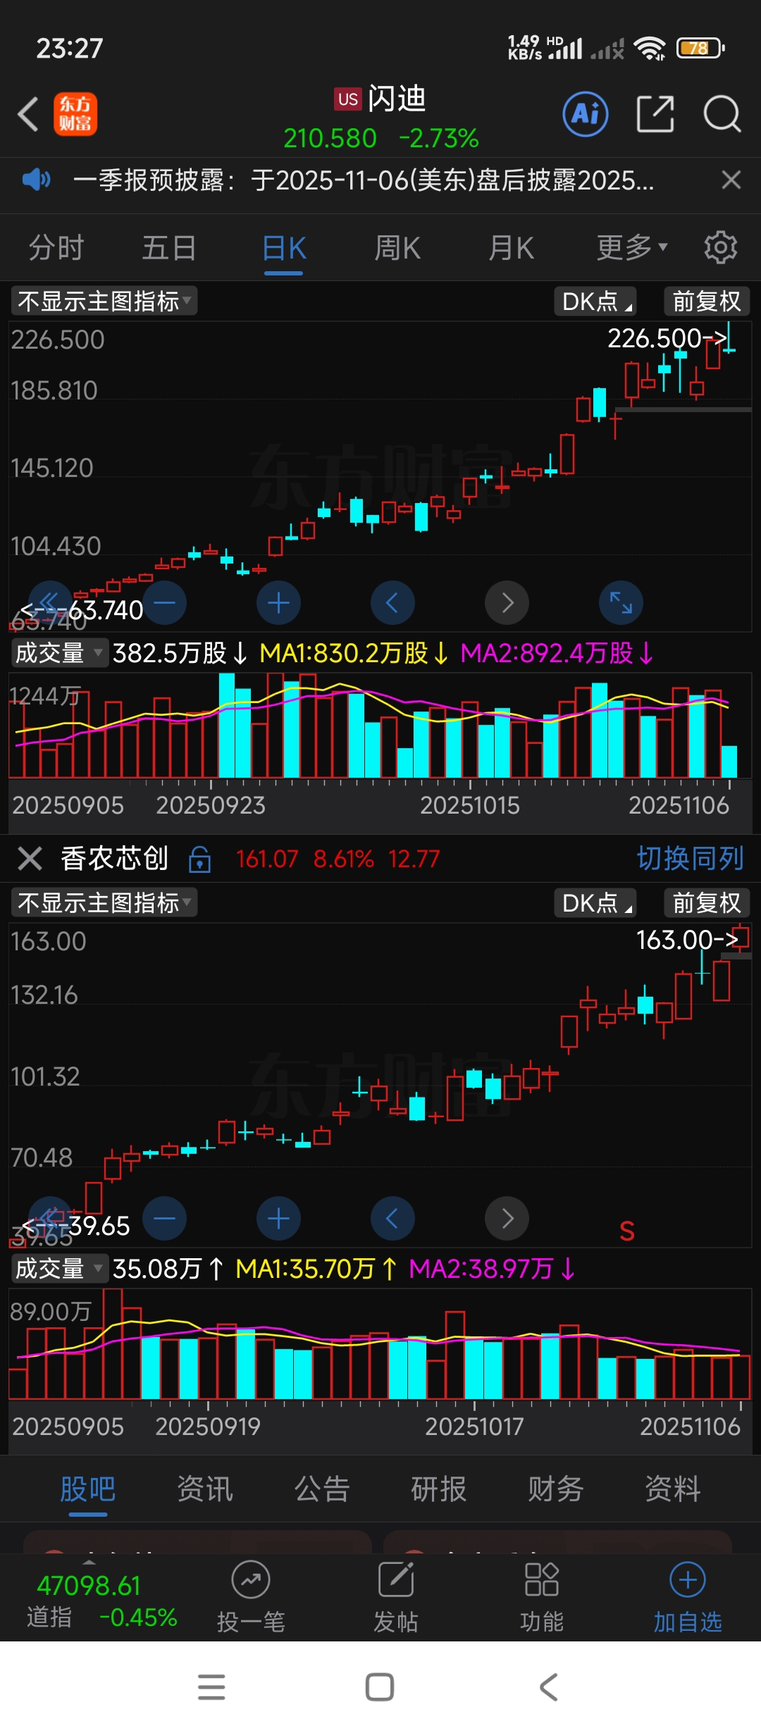Close the 香农芯创 comparison panel
The image size is (761, 1733).
[x=30, y=859]
